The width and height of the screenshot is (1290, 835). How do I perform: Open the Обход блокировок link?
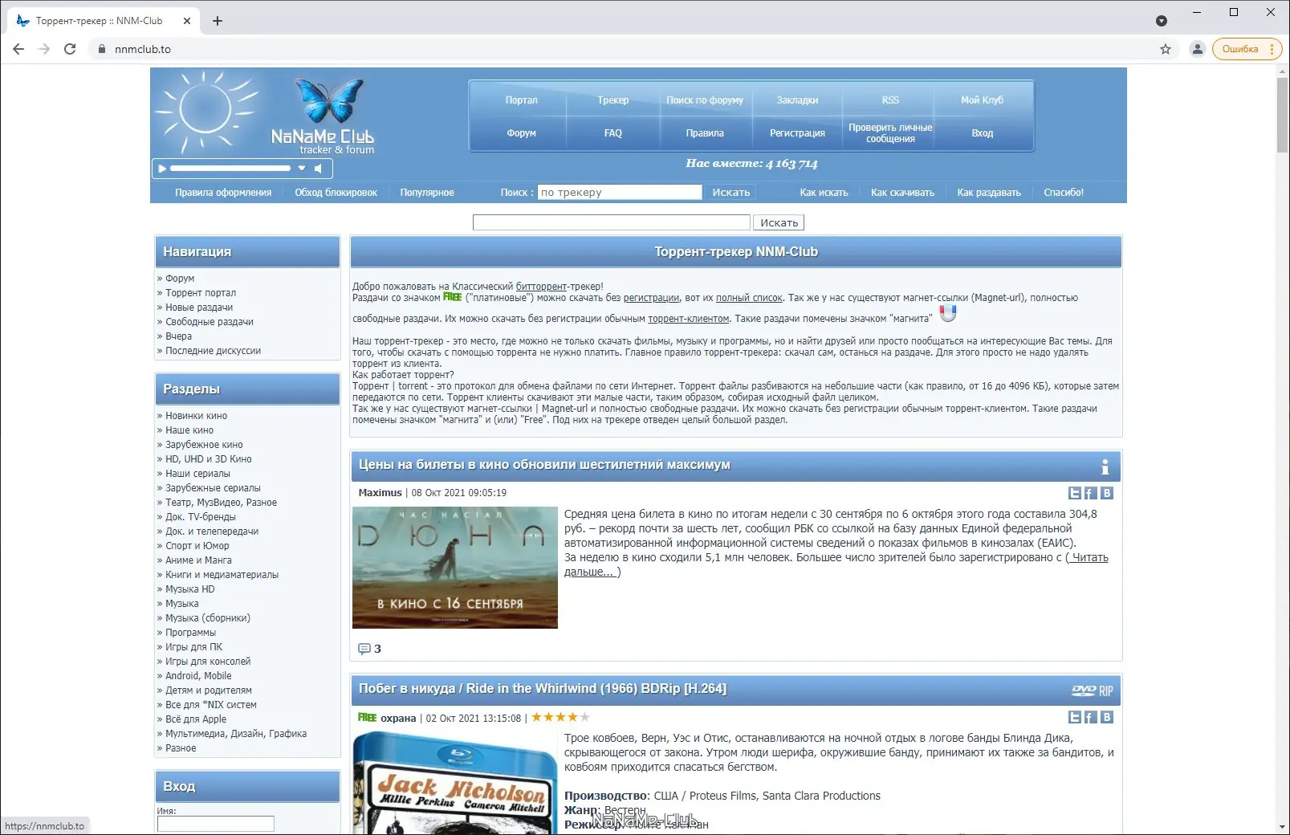click(x=336, y=193)
